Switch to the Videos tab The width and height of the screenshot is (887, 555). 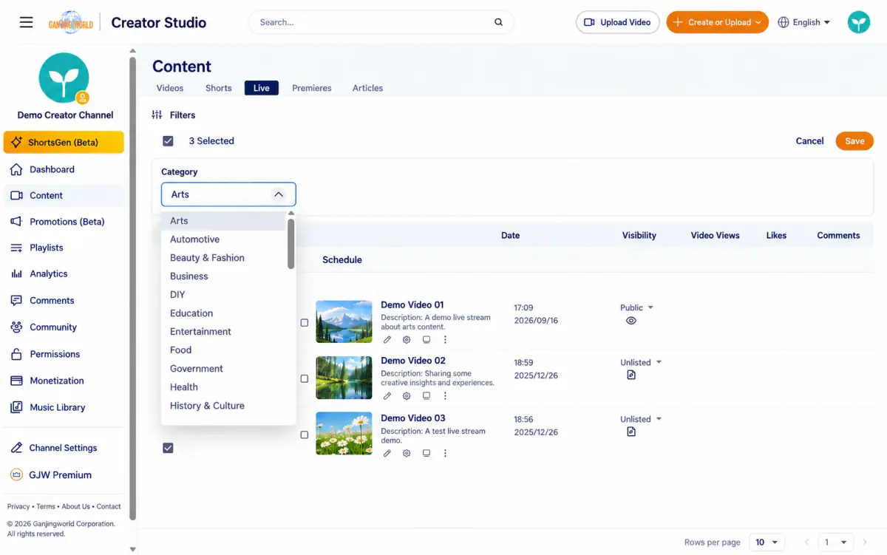click(x=170, y=88)
